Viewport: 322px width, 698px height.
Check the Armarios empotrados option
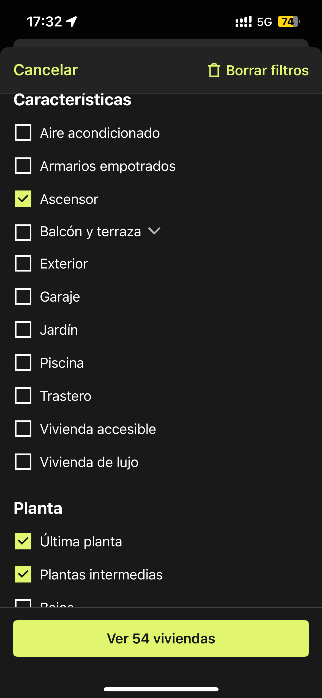[23, 166]
